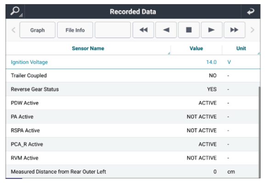Select the Ignition Voltage row

click(x=133, y=62)
